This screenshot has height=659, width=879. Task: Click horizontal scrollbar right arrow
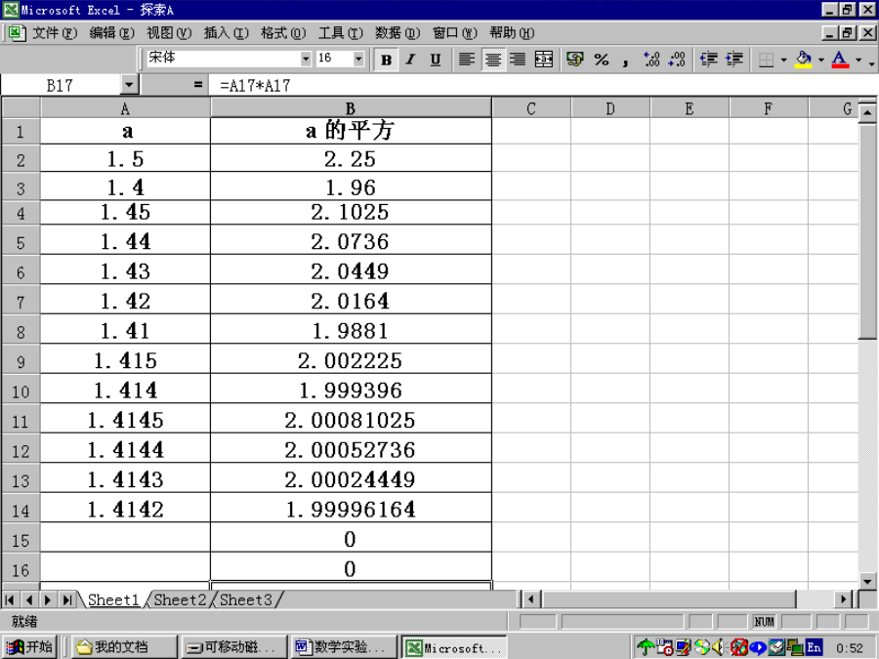pyautogui.click(x=843, y=599)
